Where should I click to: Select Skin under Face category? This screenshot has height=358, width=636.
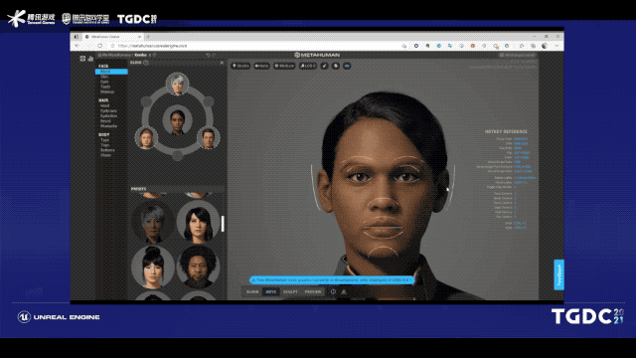(x=104, y=77)
